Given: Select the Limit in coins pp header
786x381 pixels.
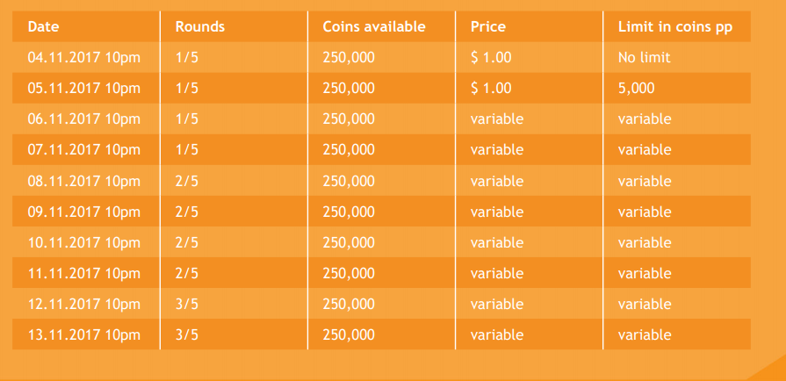Looking at the screenshot, I should click(675, 27).
